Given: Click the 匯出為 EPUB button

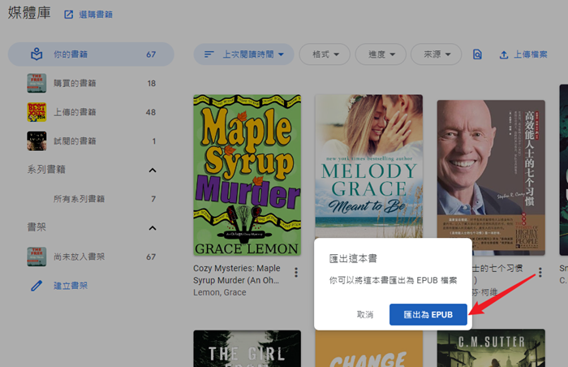Looking at the screenshot, I should point(428,314).
